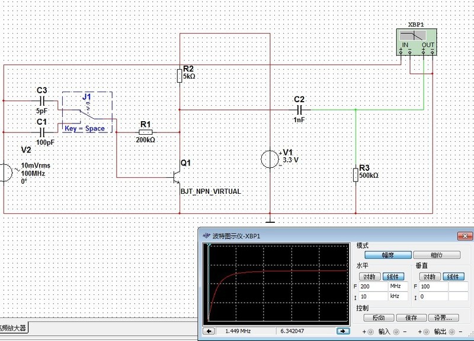This screenshot has height=341, width=474.
Task: Switch Bode plotter to 幅度 magnitude mode
Action: pos(387,255)
